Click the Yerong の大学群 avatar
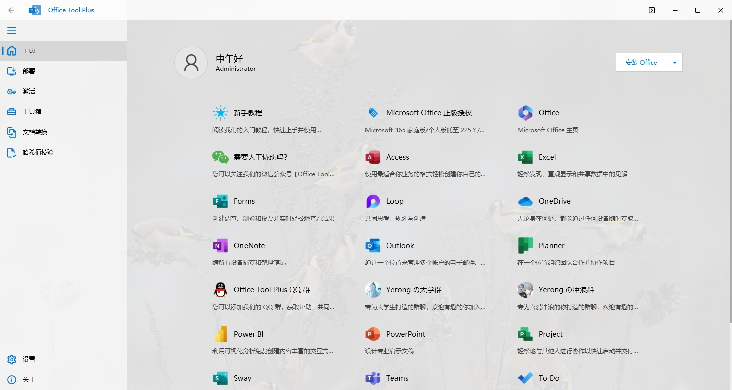This screenshot has width=732, height=390. 373,290
